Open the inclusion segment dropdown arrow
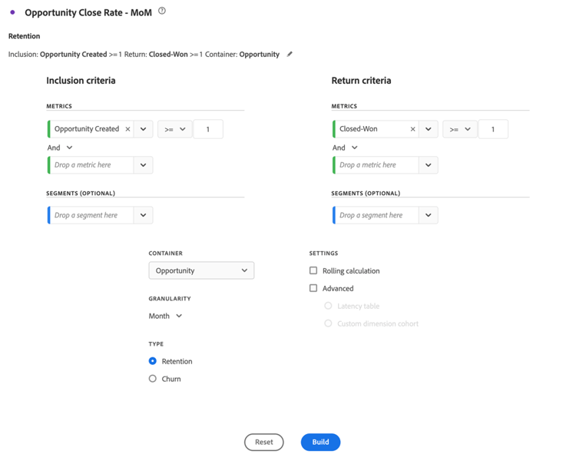The image size is (576, 471). (144, 215)
